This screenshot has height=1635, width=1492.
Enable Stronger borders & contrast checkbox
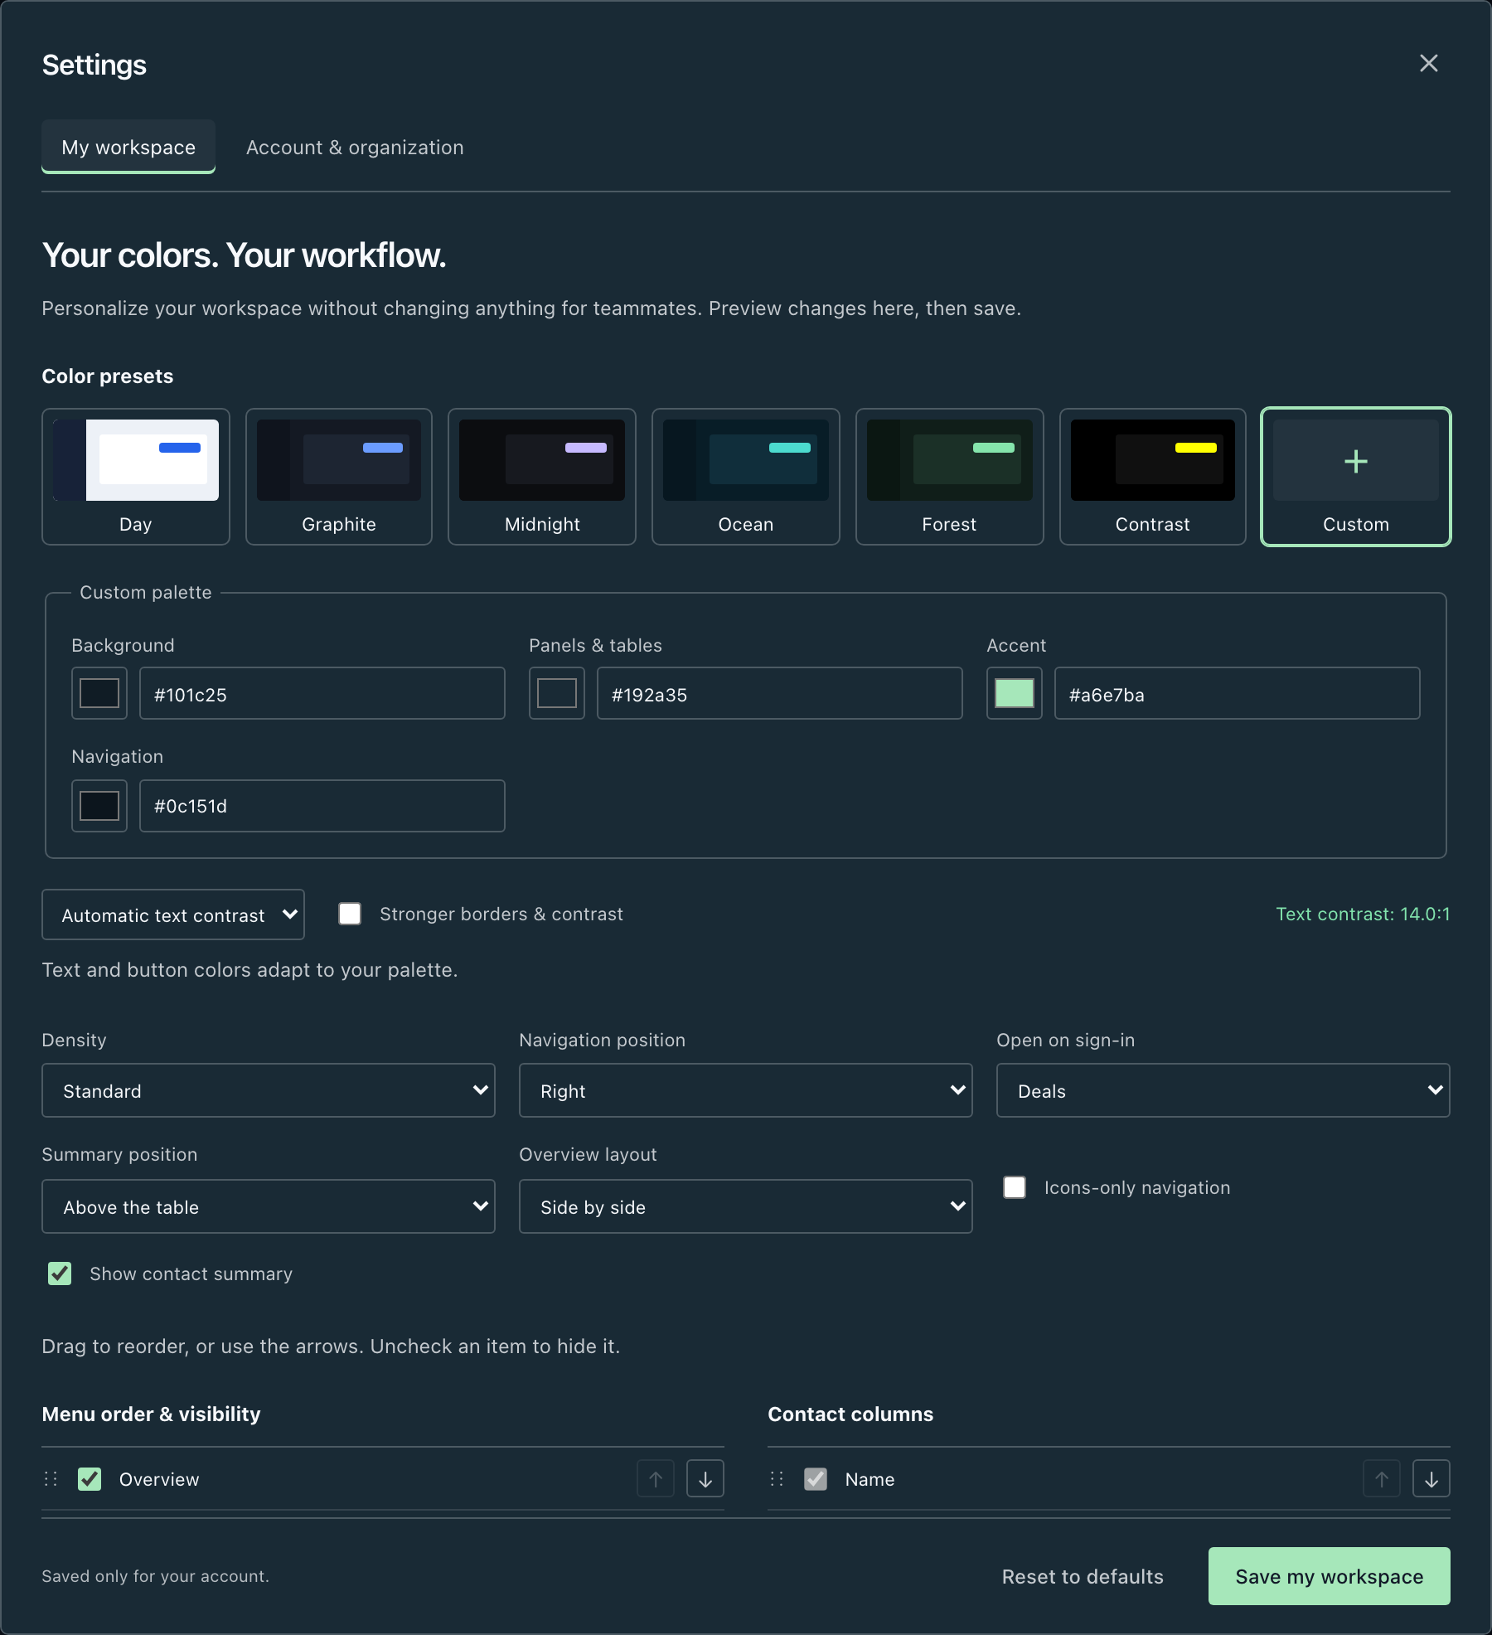click(350, 914)
